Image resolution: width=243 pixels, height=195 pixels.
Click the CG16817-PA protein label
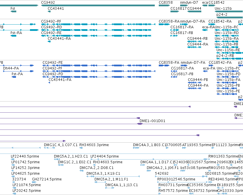(182, 68)
